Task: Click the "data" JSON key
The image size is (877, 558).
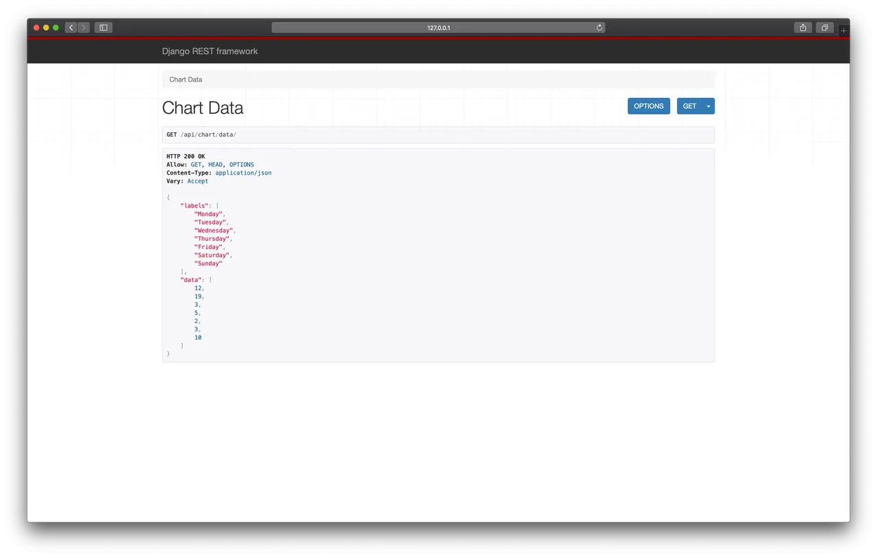Action: (x=190, y=280)
